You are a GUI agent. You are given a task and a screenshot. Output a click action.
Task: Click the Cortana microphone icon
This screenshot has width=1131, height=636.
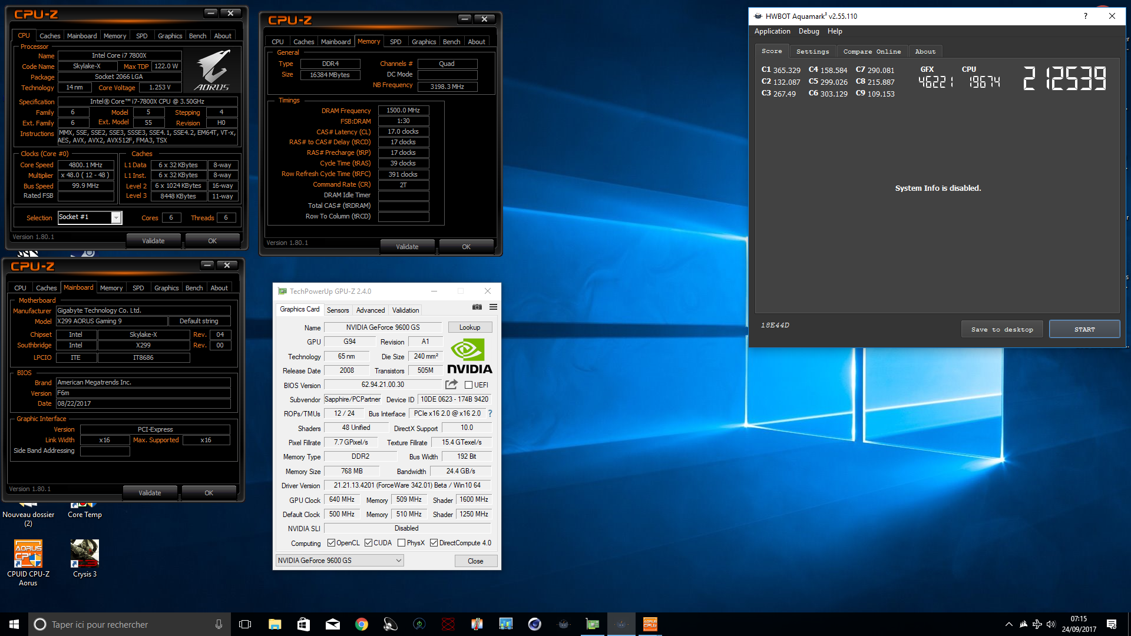[219, 624]
